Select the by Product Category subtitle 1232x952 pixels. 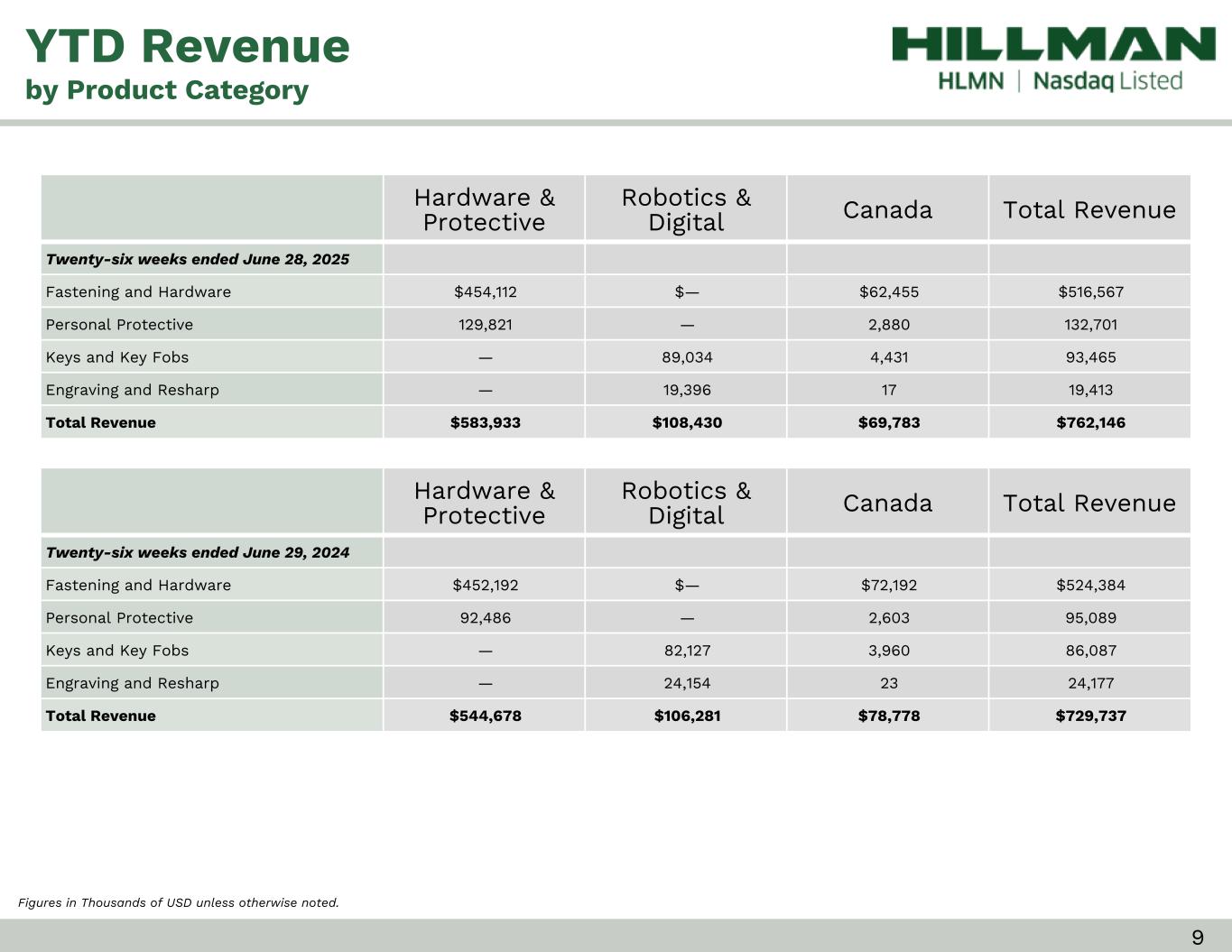pos(167,90)
